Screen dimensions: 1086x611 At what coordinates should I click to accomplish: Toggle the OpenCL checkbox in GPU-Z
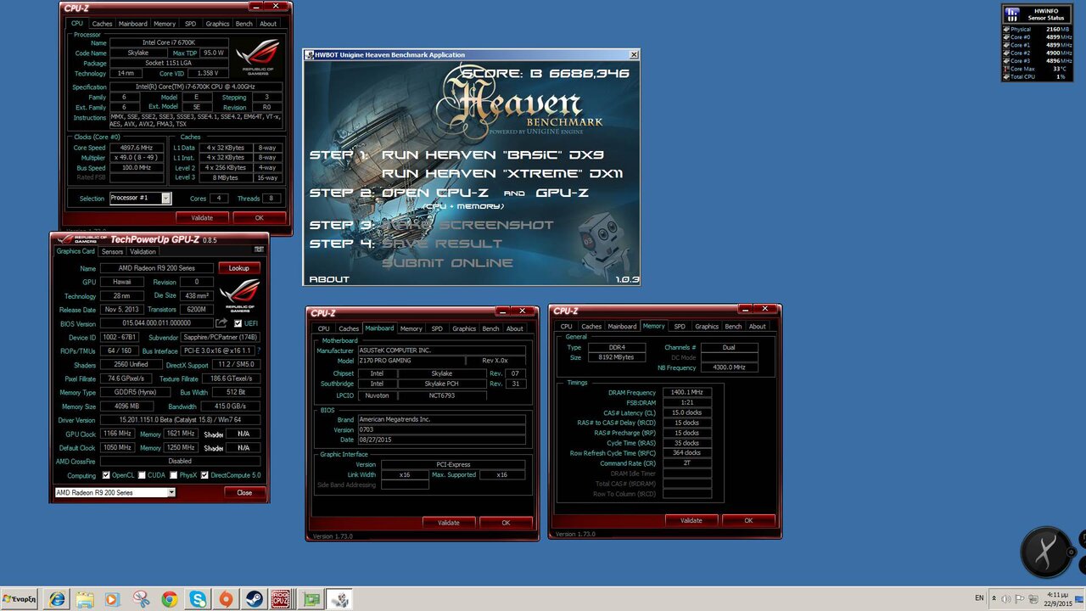pos(106,475)
